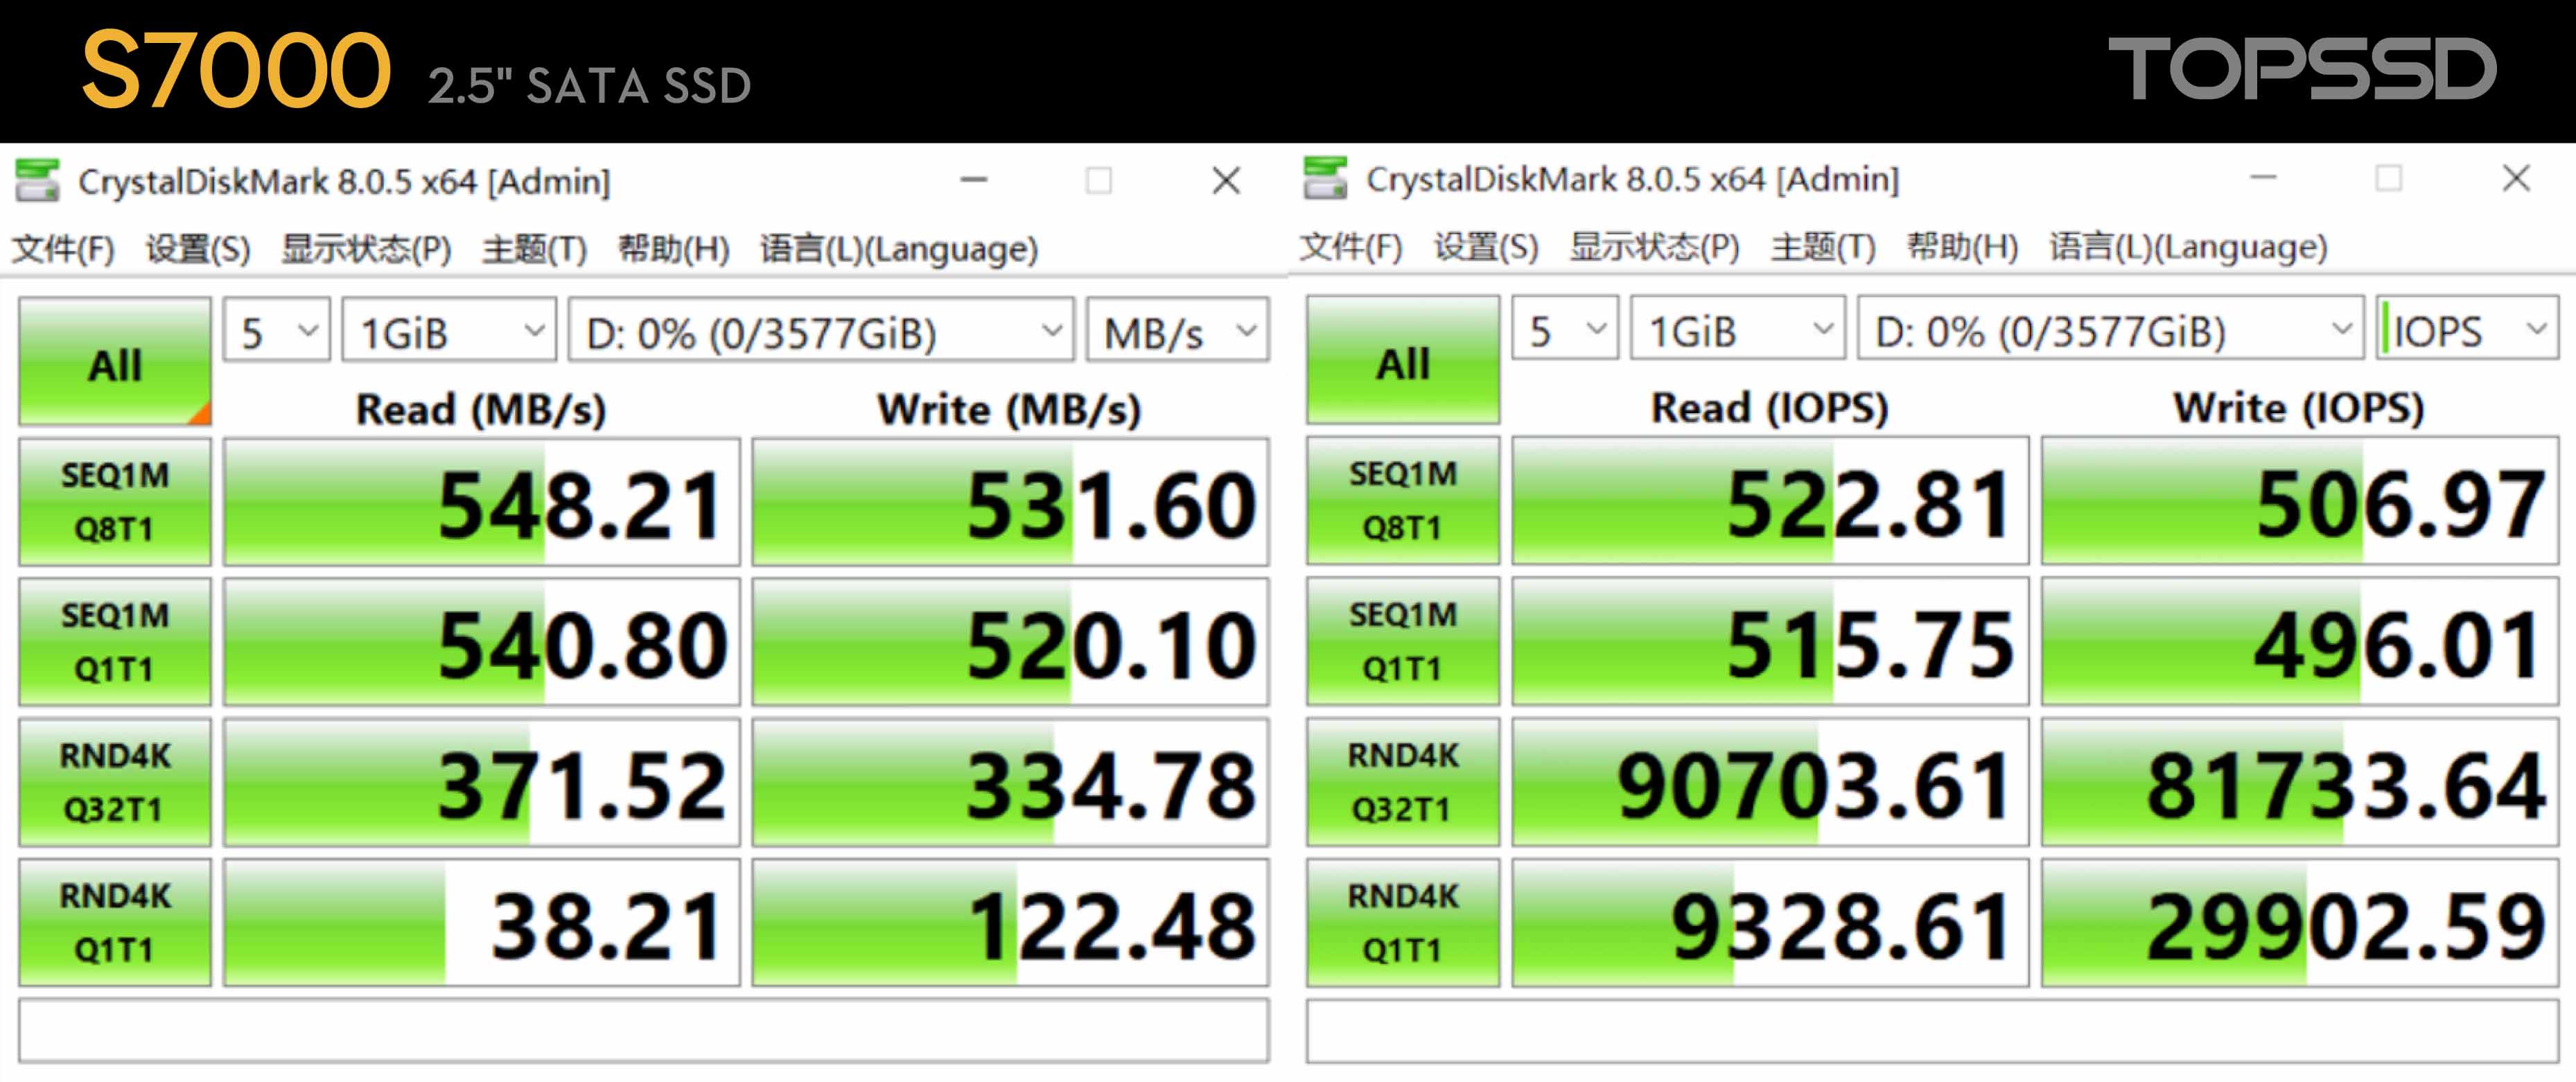2576x1082 pixels.
Task: Start SEQ1M Q1T1 test in left window
Action: pyautogui.click(x=115, y=642)
